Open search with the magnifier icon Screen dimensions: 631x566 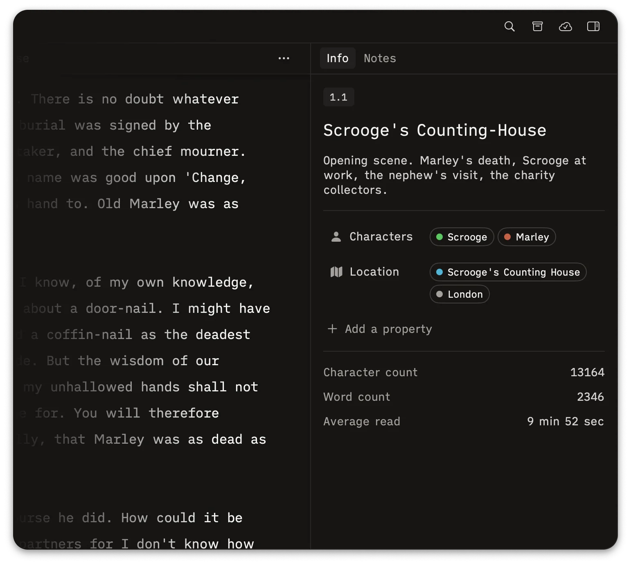(509, 27)
